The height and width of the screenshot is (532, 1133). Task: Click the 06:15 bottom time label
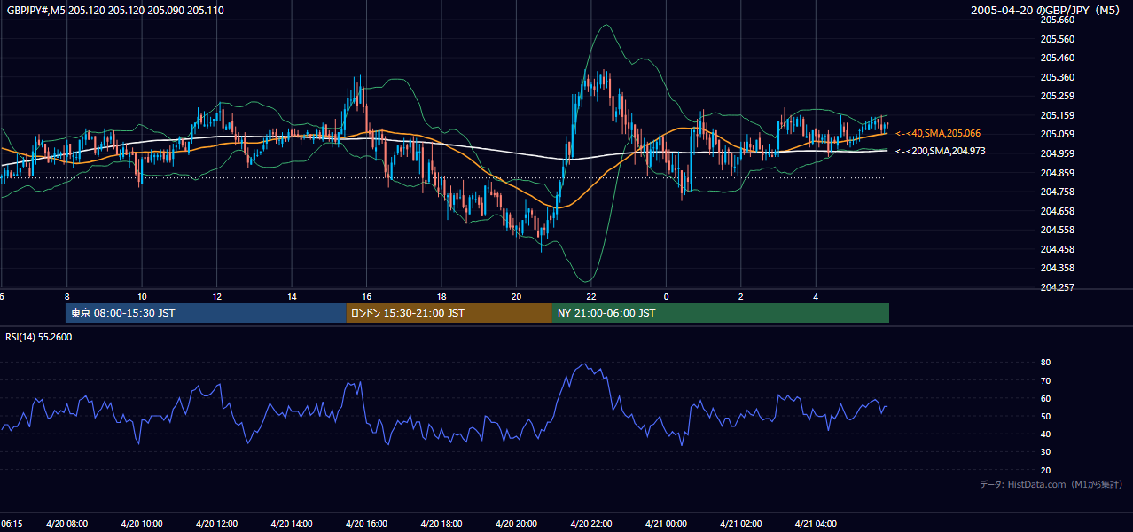[x=12, y=524]
